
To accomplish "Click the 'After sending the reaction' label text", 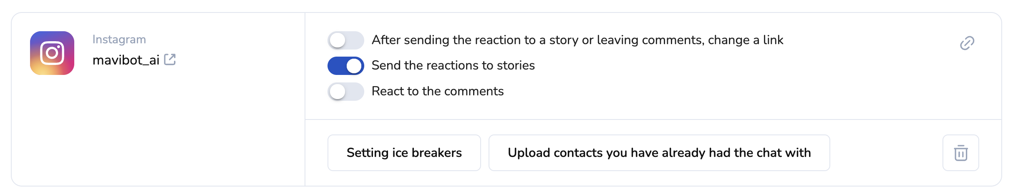I will click(x=577, y=40).
